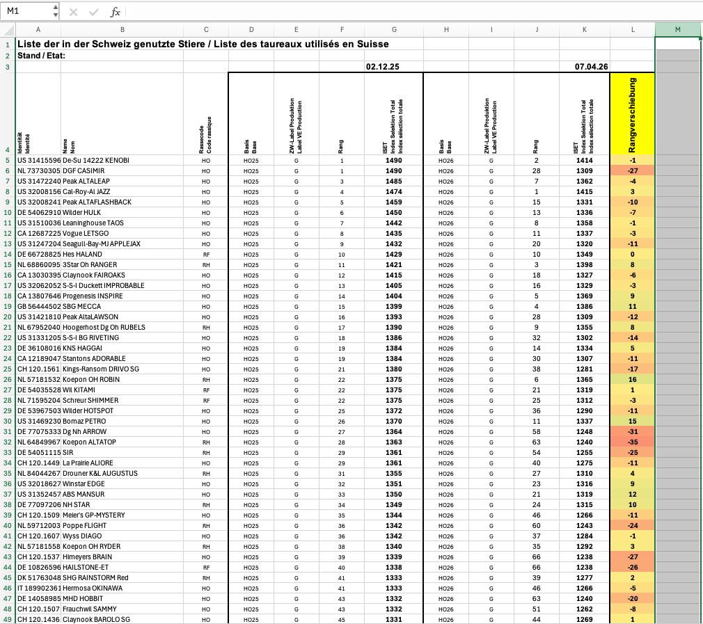The height and width of the screenshot is (624, 703).
Task: Click the Enter checkmark icon in formula bar
Action: coord(94,12)
